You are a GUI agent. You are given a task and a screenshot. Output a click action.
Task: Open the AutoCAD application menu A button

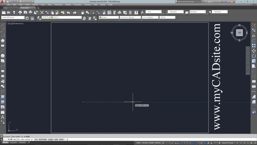tap(2, 2)
